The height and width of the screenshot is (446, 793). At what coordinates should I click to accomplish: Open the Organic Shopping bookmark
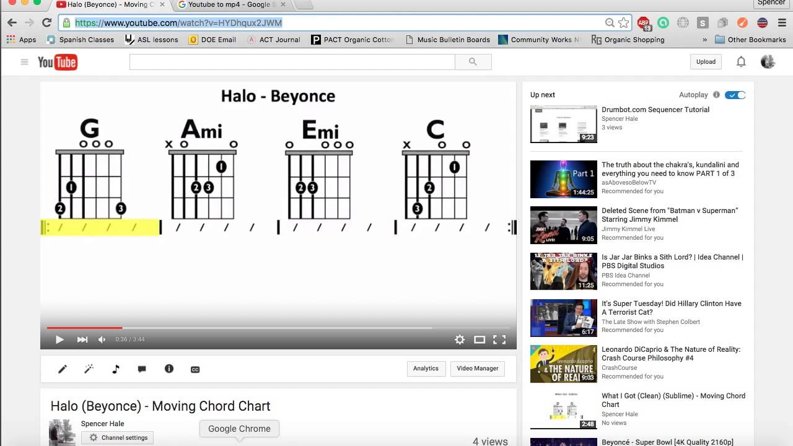pyautogui.click(x=628, y=40)
